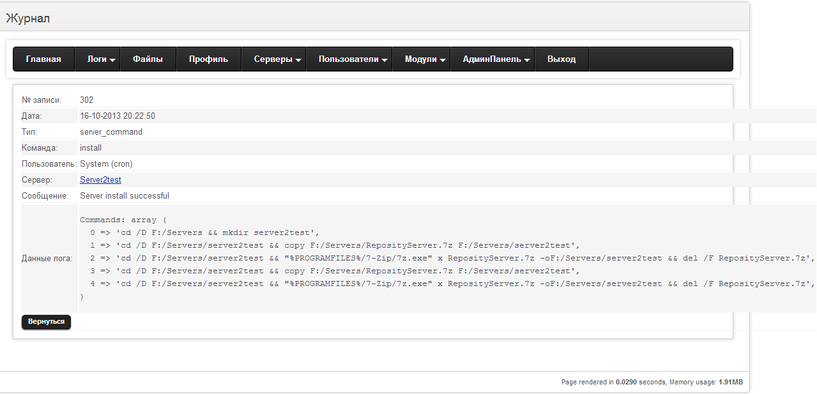Click the 'Server install successful' message text

point(125,196)
